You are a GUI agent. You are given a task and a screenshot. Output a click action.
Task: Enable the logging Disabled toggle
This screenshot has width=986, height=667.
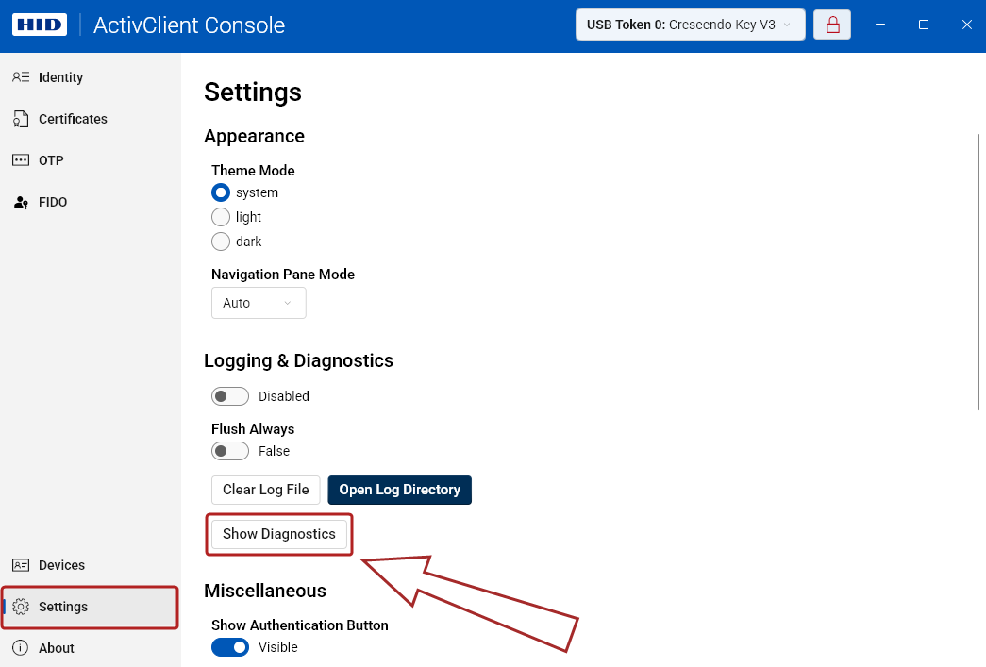[230, 396]
